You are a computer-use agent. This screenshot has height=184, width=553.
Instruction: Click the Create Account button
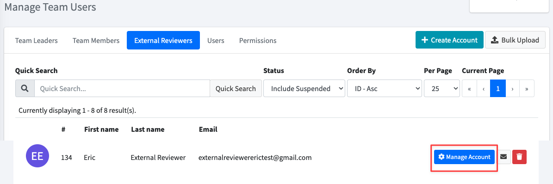449,40
